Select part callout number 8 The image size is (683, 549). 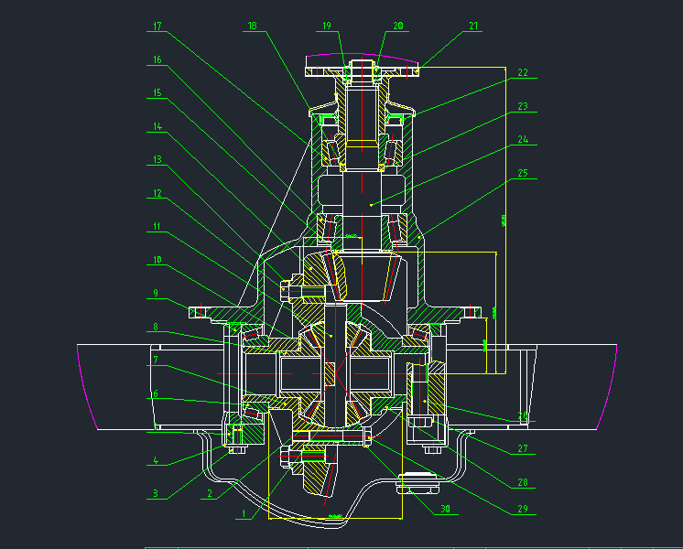pos(156,327)
